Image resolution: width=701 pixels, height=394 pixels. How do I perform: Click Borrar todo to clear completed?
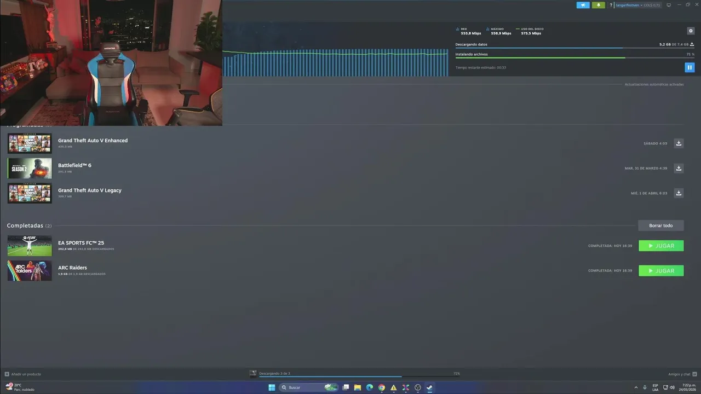tap(660, 225)
